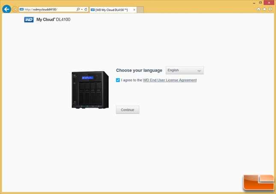Open favorites with the star icon
The width and height of the screenshot is (276, 194).
pyautogui.click(x=264, y=9)
